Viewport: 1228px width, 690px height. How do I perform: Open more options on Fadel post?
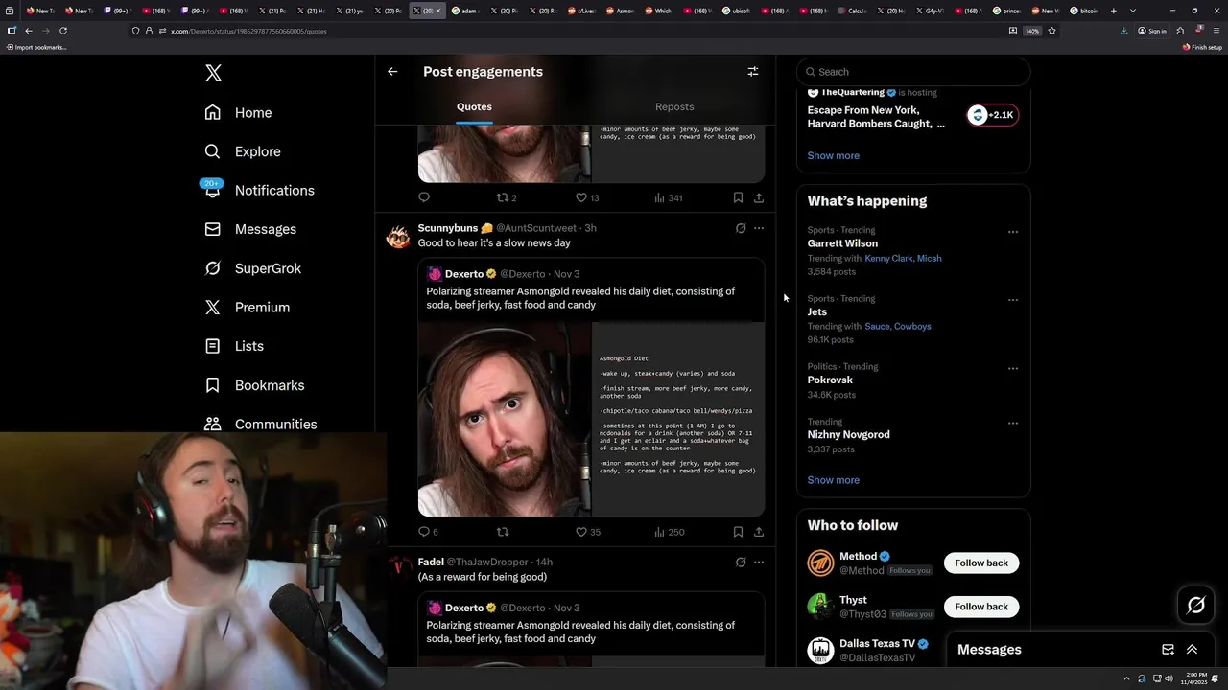point(759,563)
